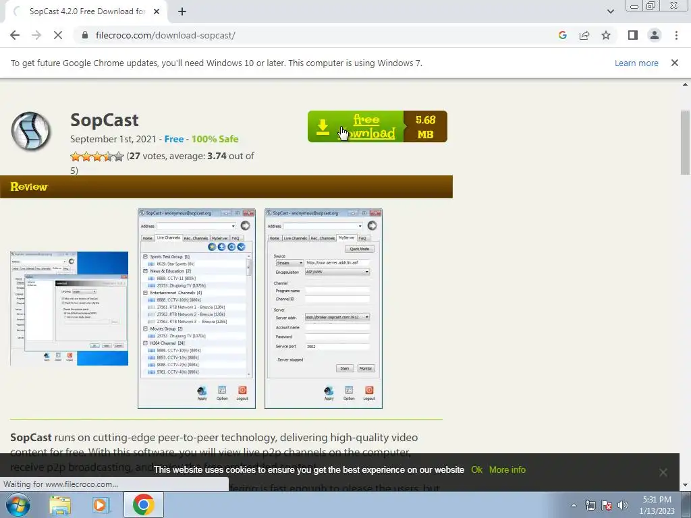Screen dimensions: 691x518
Task: Click the share this page icon
Action: tap(584, 35)
